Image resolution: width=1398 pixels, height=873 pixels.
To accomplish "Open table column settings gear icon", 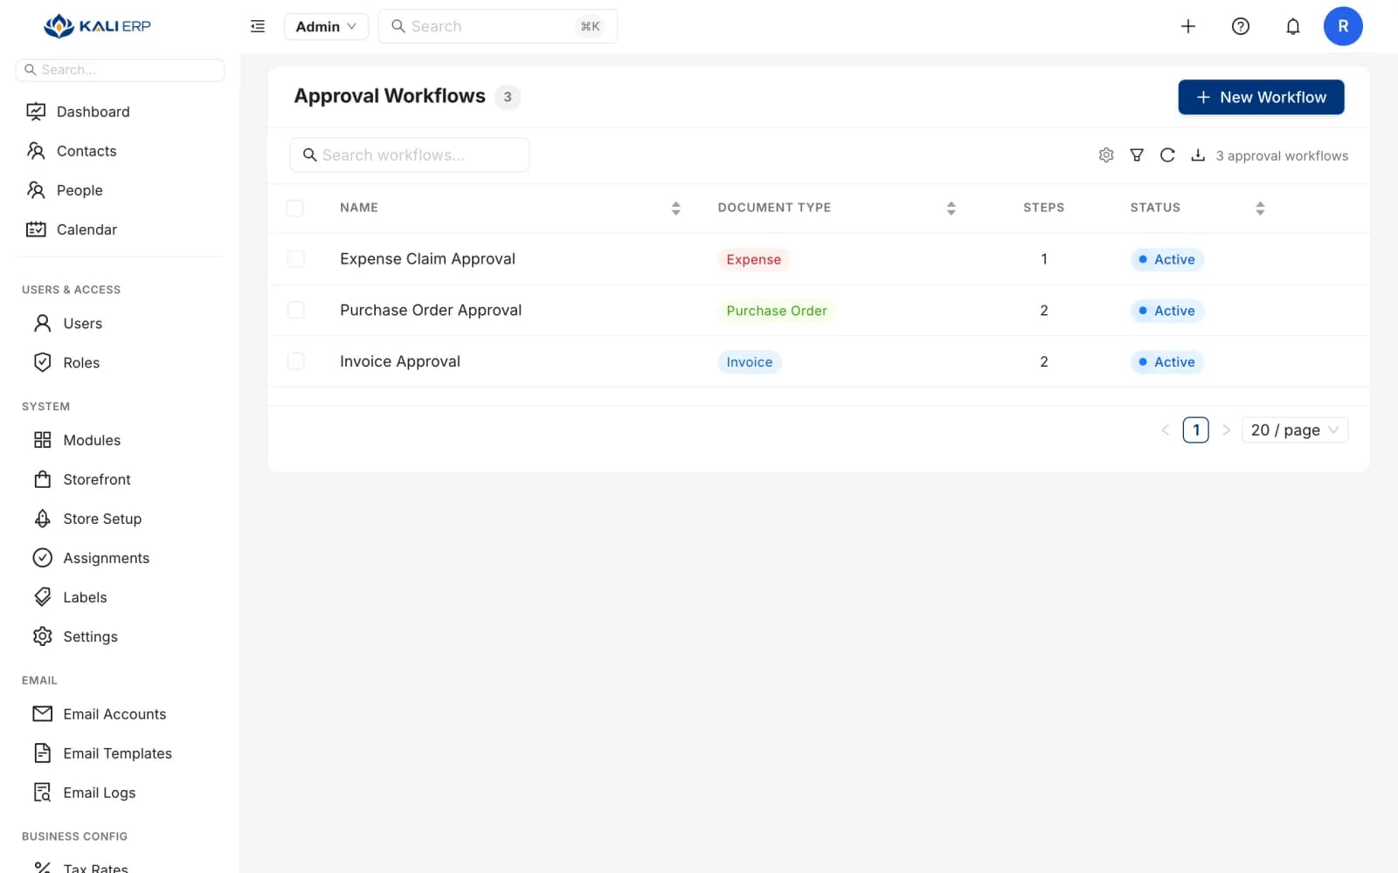I will click(1106, 155).
